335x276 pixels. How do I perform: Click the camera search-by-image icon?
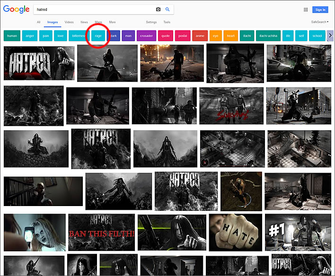point(158,9)
